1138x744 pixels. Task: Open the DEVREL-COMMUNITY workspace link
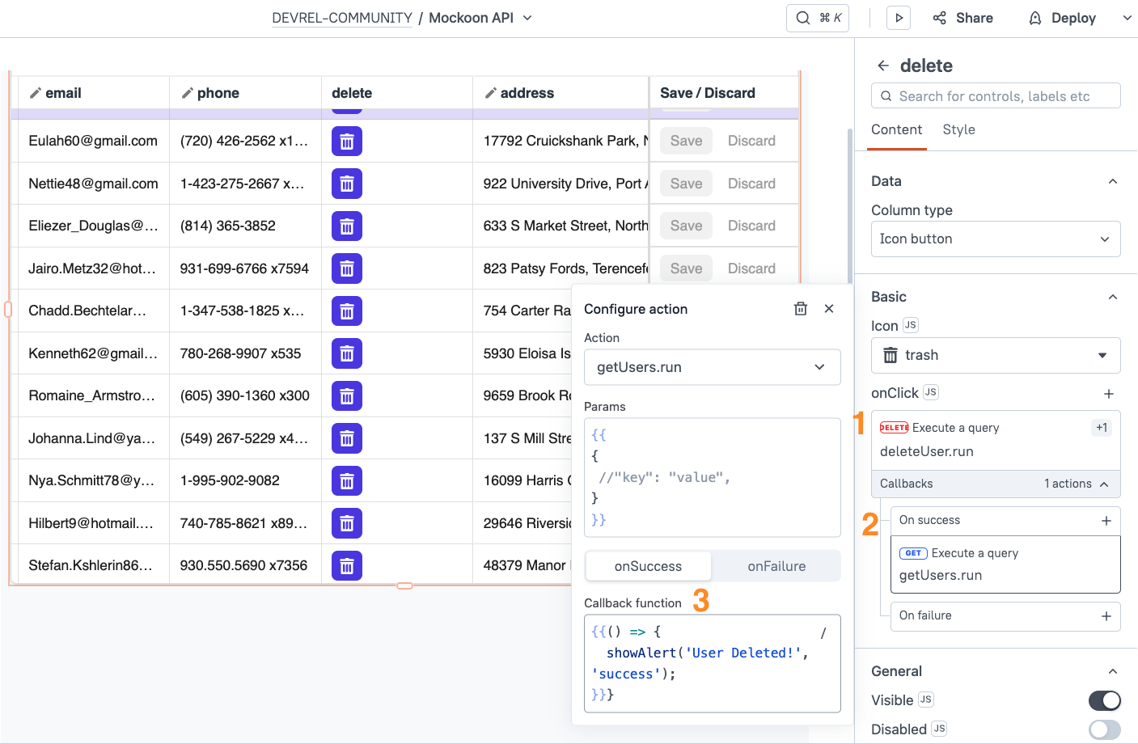342,18
